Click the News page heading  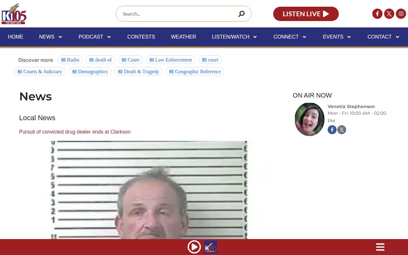pos(35,96)
